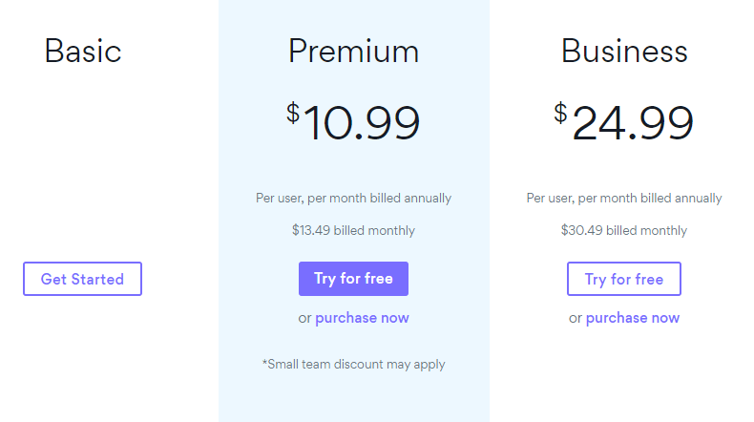Click the $24.99 Business price
The height and width of the screenshot is (422, 754).
pyautogui.click(x=623, y=121)
